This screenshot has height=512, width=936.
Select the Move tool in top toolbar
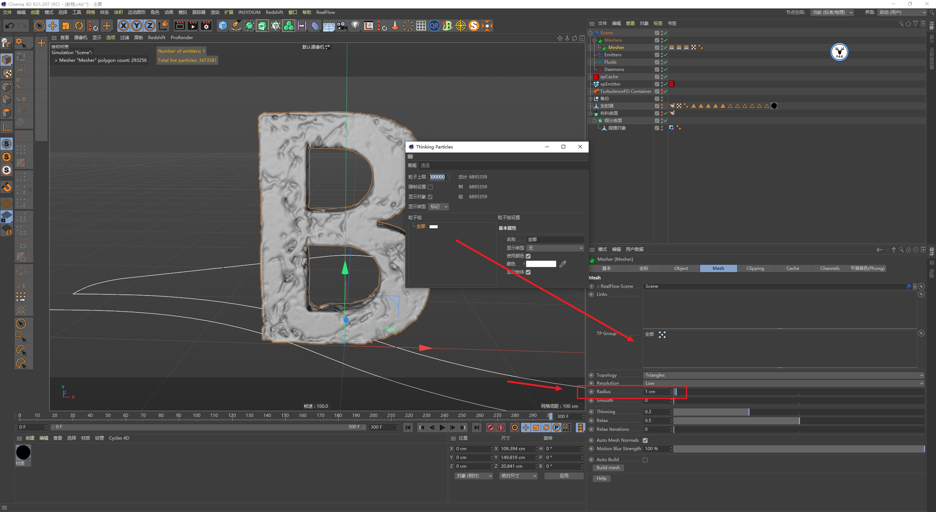[x=53, y=26]
